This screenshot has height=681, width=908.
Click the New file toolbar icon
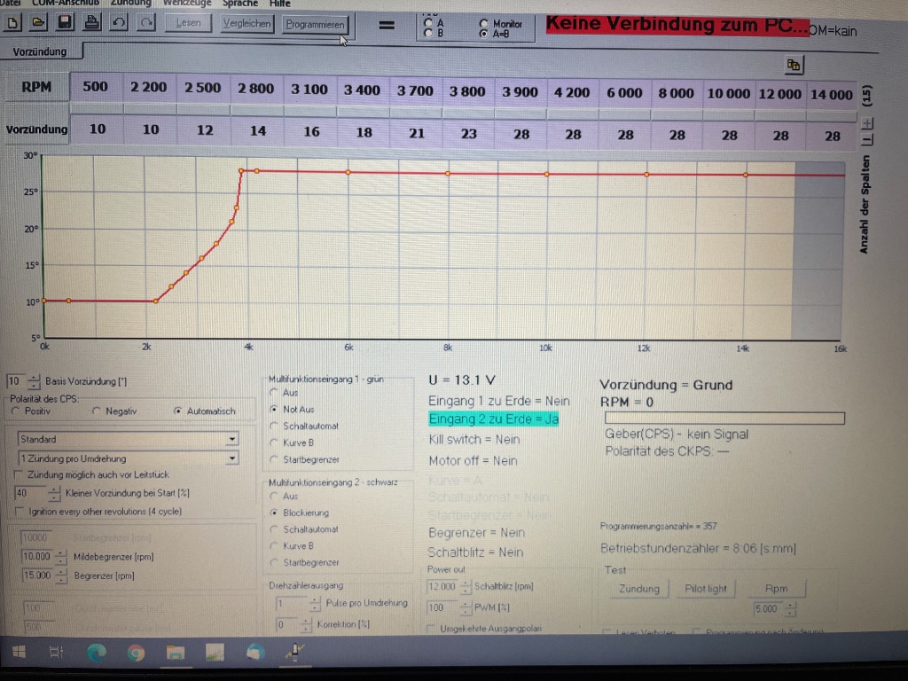13,23
